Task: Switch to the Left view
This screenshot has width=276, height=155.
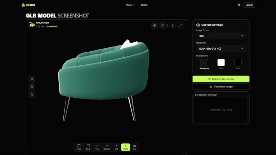Action: pyautogui.click(x=117, y=147)
